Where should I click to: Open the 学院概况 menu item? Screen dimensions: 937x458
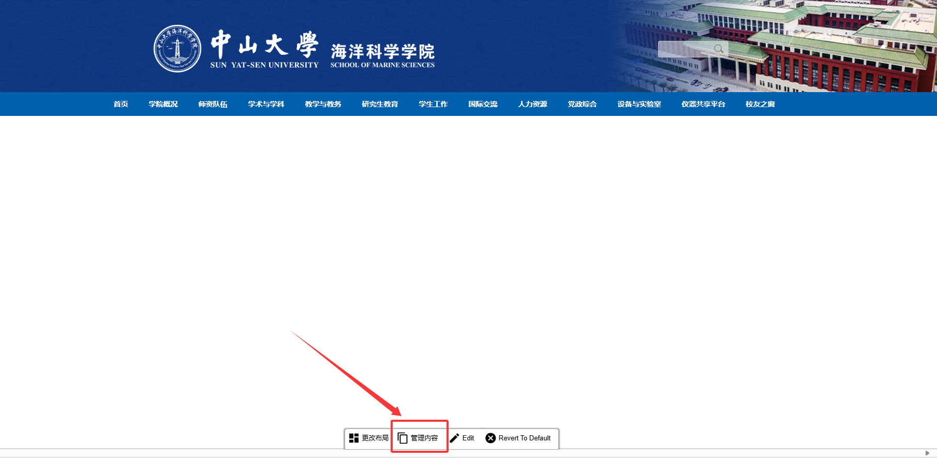click(163, 104)
